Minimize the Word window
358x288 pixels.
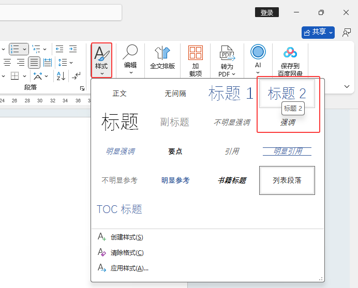[296, 12]
